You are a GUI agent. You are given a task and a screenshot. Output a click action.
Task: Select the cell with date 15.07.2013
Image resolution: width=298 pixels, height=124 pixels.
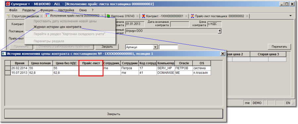20,73
